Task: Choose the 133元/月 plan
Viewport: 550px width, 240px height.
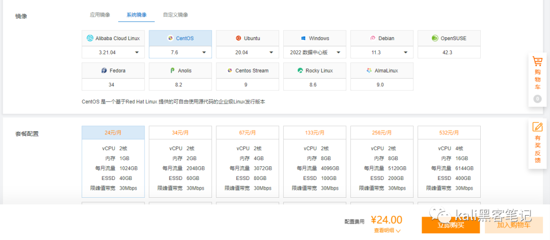Action: pos(315,162)
